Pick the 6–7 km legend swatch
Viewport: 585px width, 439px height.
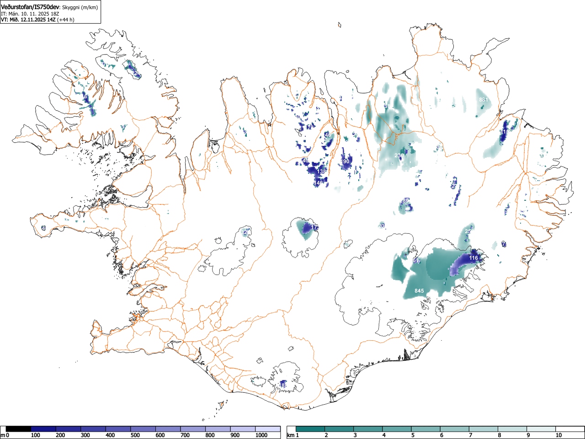tap(455, 429)
